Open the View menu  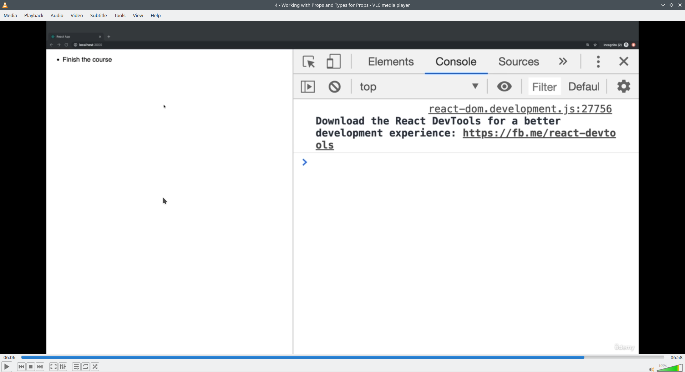pos(138,15)
